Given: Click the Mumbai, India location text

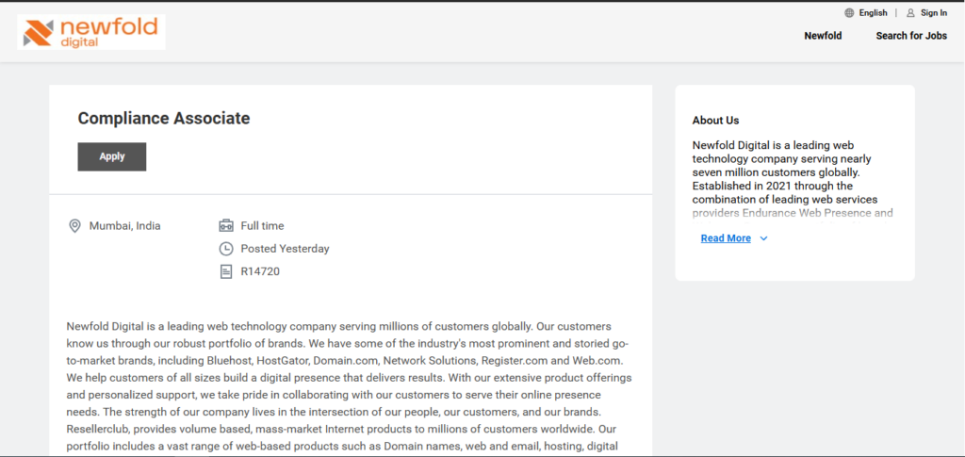Looking at the screenshot, I should [x=125, y=226].
